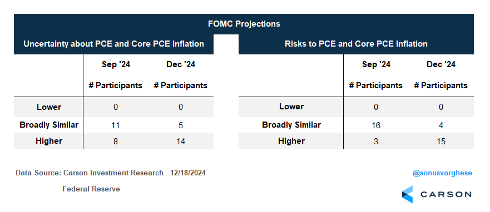Viewport: 490px width, 212px height.
Task: Click the Uncertainty about PCE Inflation heading
Action: tap(114, 44)
